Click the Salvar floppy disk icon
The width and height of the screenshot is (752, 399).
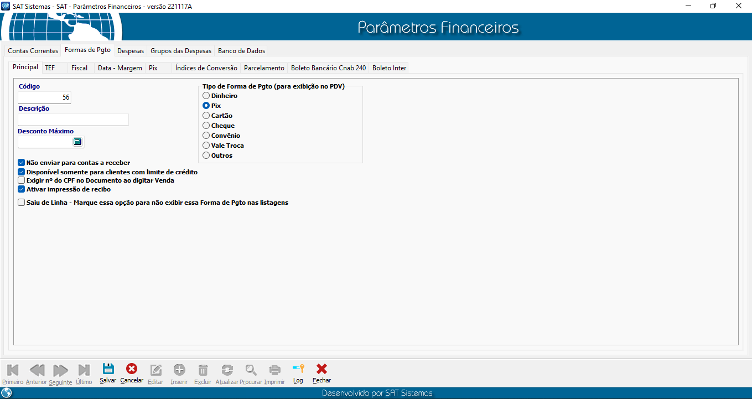[108, 369]
